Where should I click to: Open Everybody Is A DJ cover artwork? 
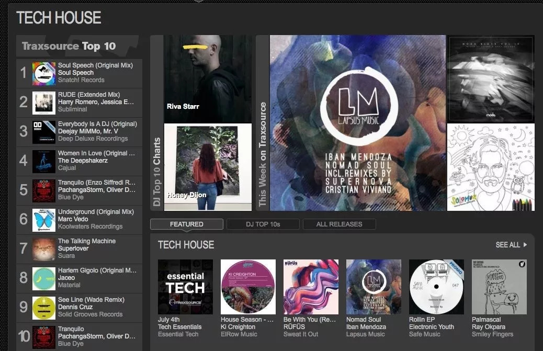(44, 132)
